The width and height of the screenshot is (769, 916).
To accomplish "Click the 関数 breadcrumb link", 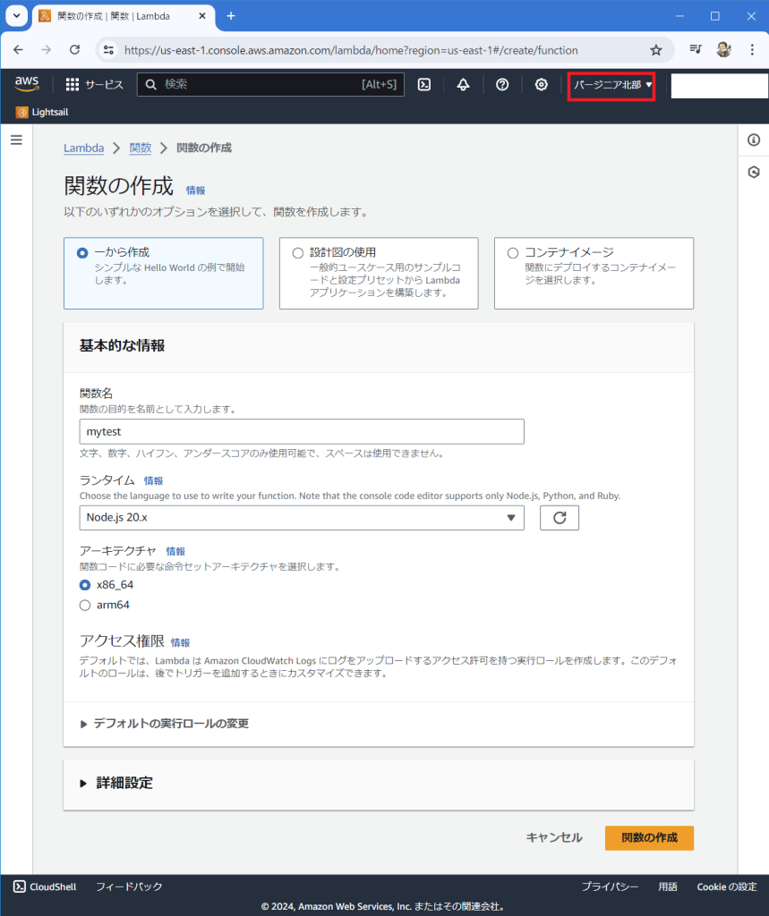I will (141, 148).
